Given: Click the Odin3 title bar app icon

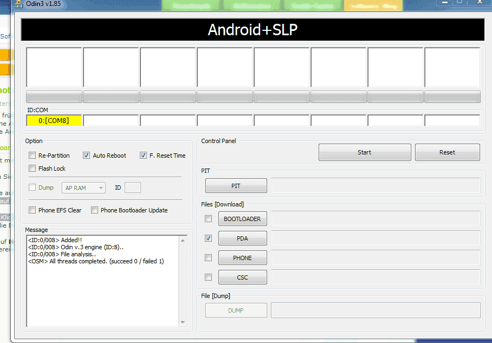Looking at the screenshot, I should [19, 4].
